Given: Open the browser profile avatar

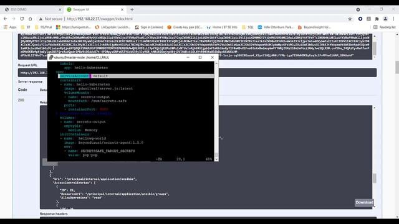Looking at the screenshot, I should [385, 19].
